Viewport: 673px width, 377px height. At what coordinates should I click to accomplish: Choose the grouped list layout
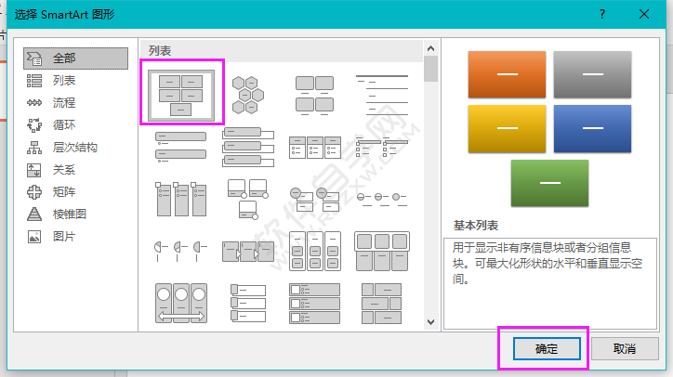pos(315,252)
